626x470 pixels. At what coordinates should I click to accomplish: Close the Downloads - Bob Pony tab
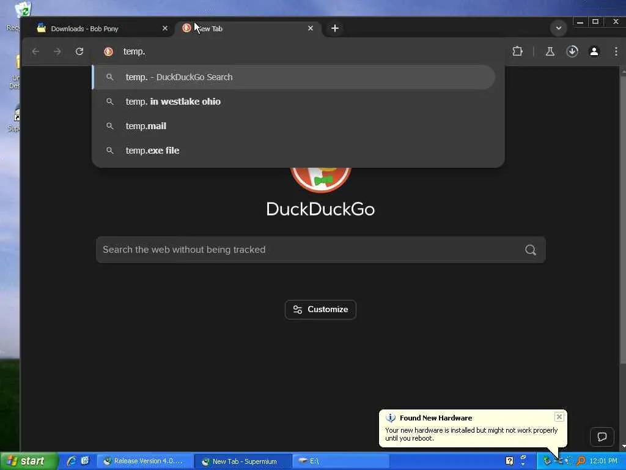(x=165, y=28)
